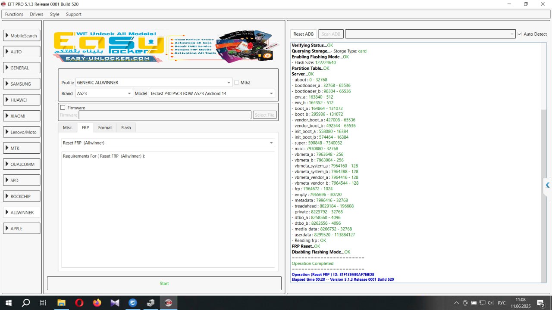Open Opera browser from taskbar

pos(79,303)
